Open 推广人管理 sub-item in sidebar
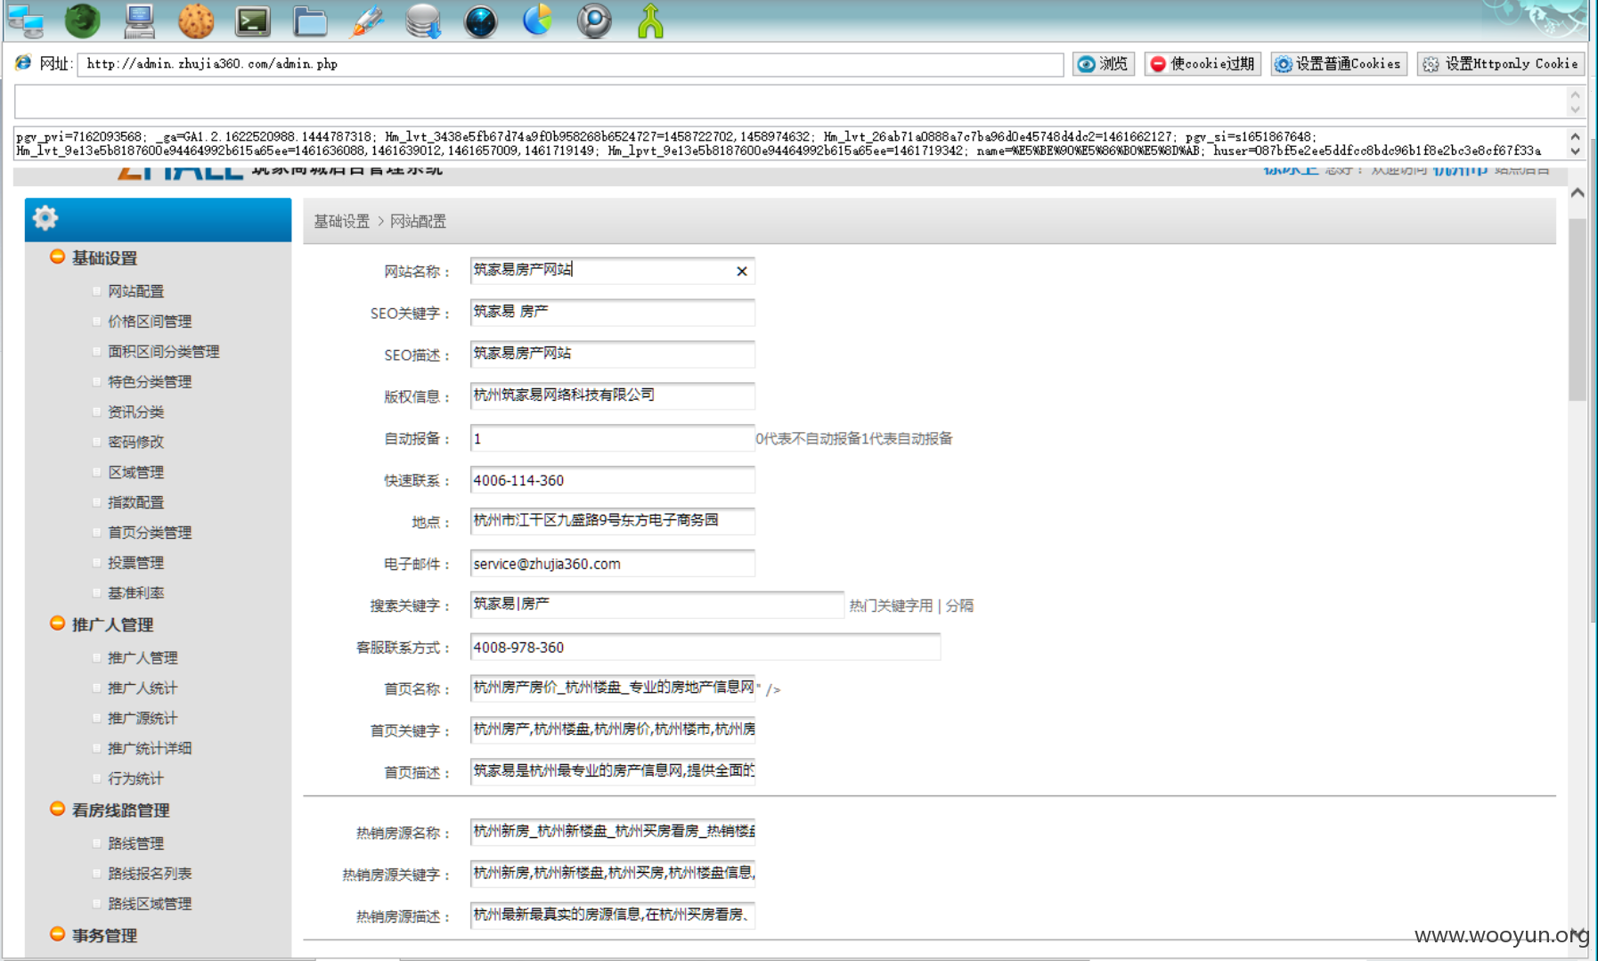1598x961 pixels. coord(143,657)
